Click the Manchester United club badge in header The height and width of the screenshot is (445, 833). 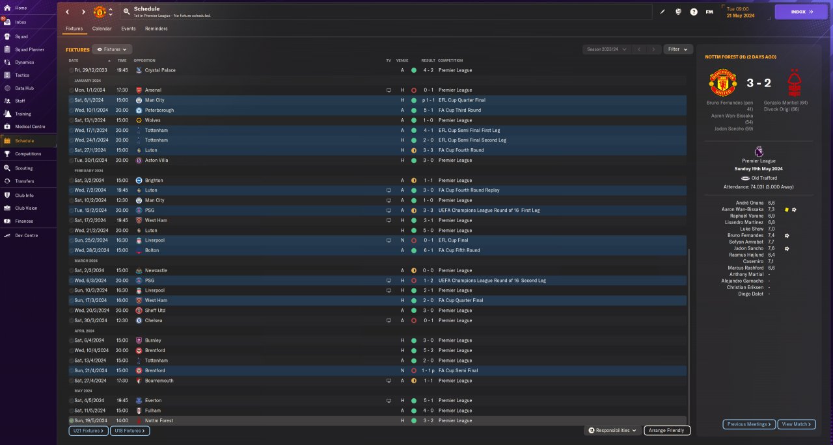100,12
